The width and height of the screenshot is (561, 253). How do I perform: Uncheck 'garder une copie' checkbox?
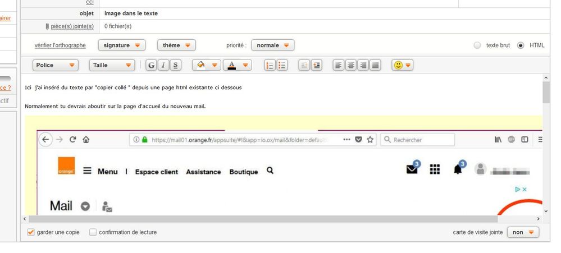pos(31,232)
